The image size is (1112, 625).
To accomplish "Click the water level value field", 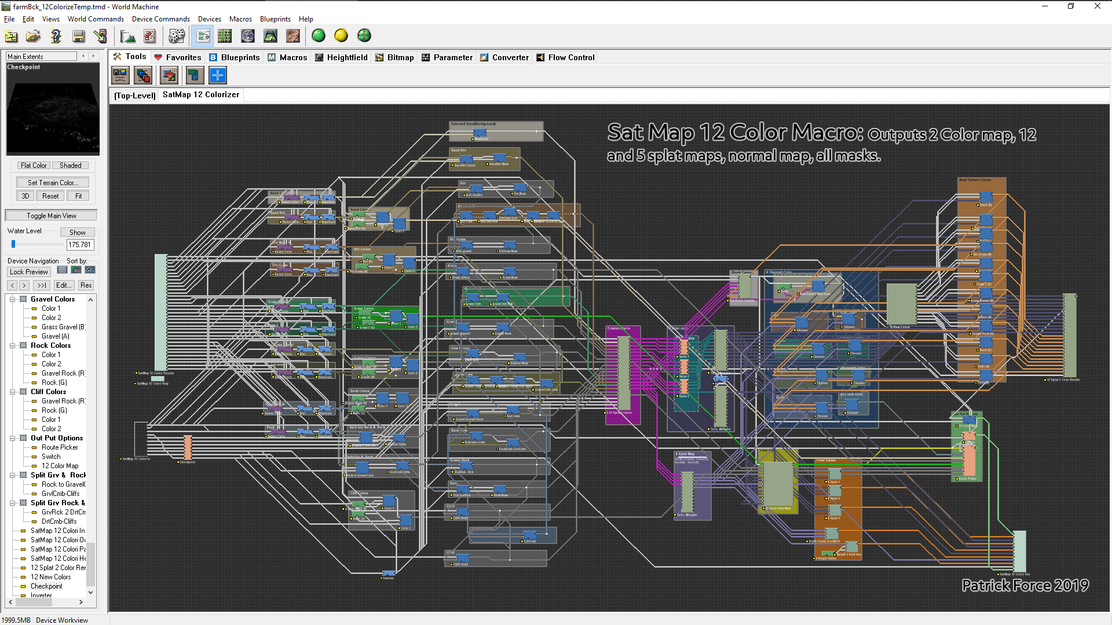I will (x=80, y=245).
